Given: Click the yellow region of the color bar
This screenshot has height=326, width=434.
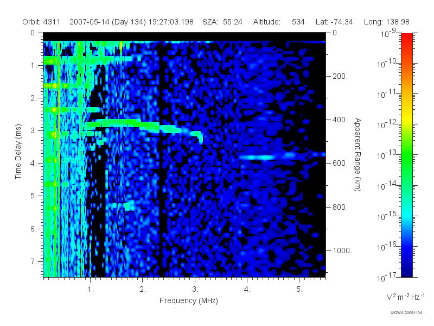Looking at the screenshot, I should (407, 119).
